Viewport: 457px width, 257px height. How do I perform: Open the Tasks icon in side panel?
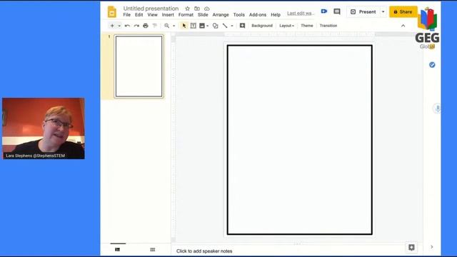tap(432, 65)
